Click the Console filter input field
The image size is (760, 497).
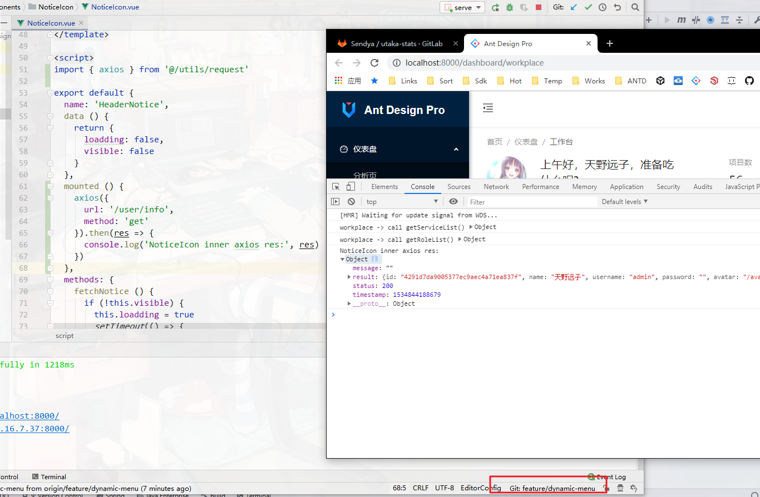(529, 201)
